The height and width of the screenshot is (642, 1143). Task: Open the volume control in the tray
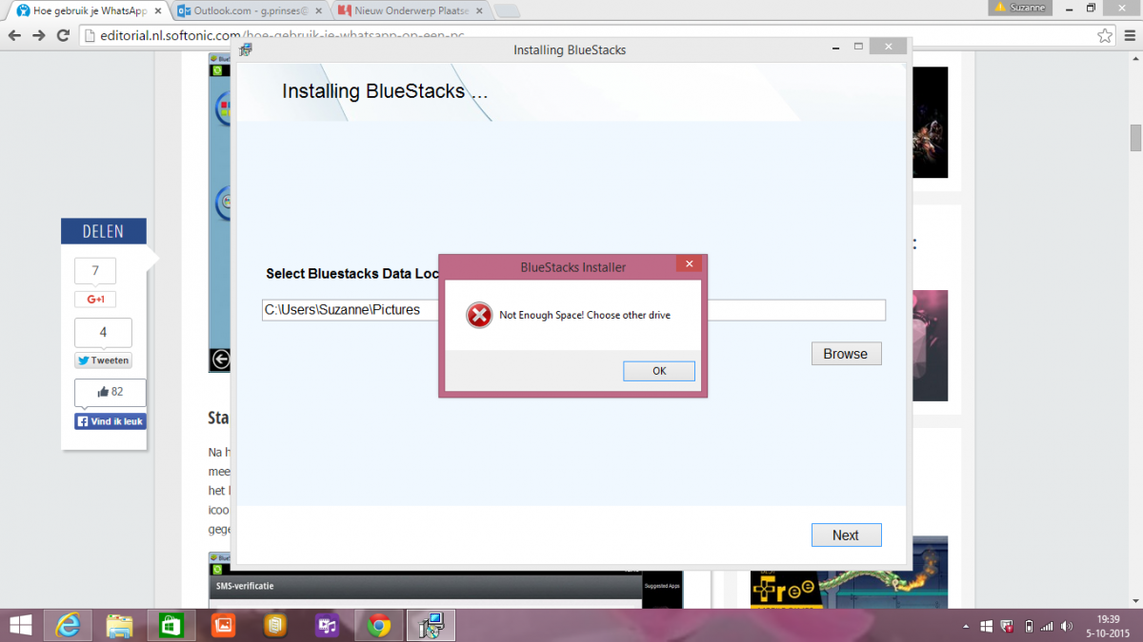pyautogui.click(x=1067, y=627)
